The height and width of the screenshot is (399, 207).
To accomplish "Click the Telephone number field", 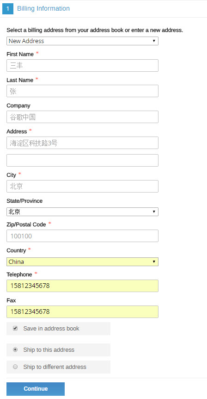I will (82, 286).
